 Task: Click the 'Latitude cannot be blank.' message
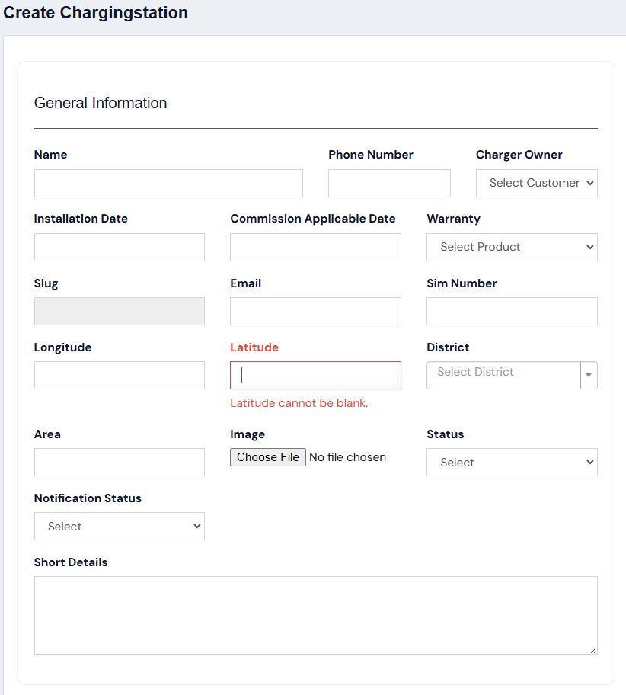click(x=299, y=403)
